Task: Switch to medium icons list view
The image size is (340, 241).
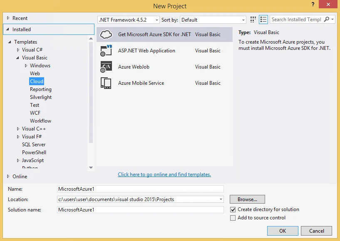Action: [x=263, y=20]
